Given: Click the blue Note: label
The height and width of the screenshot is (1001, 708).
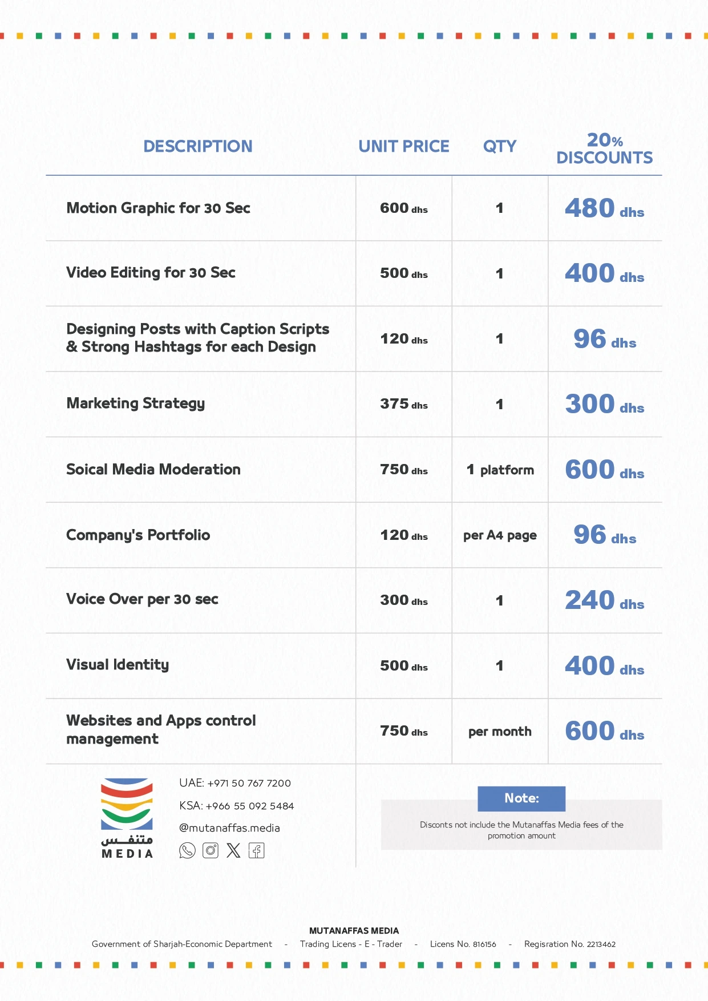Looking at the screenshot, I should pos(521,798).
